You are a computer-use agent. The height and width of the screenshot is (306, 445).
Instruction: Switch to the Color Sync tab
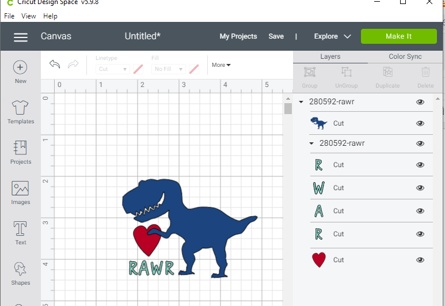[x=405, y=56]
